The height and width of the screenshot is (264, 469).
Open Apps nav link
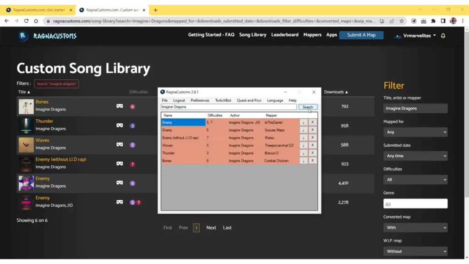332,35
